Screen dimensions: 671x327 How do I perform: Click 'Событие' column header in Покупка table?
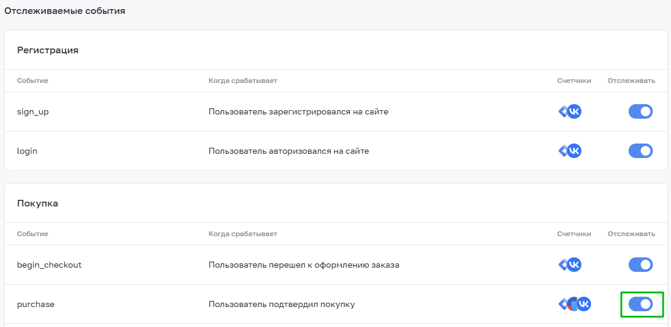pyautogui.click(x=33, y=234)
